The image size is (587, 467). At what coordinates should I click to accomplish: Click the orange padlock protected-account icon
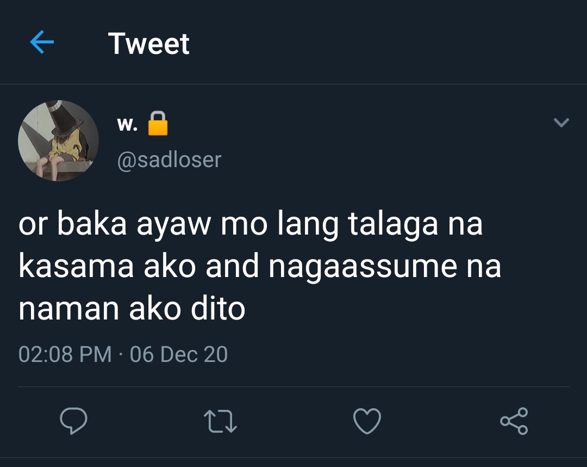click(158, 123)
